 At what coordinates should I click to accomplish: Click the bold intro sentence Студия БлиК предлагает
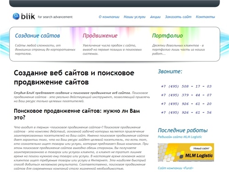72,93
